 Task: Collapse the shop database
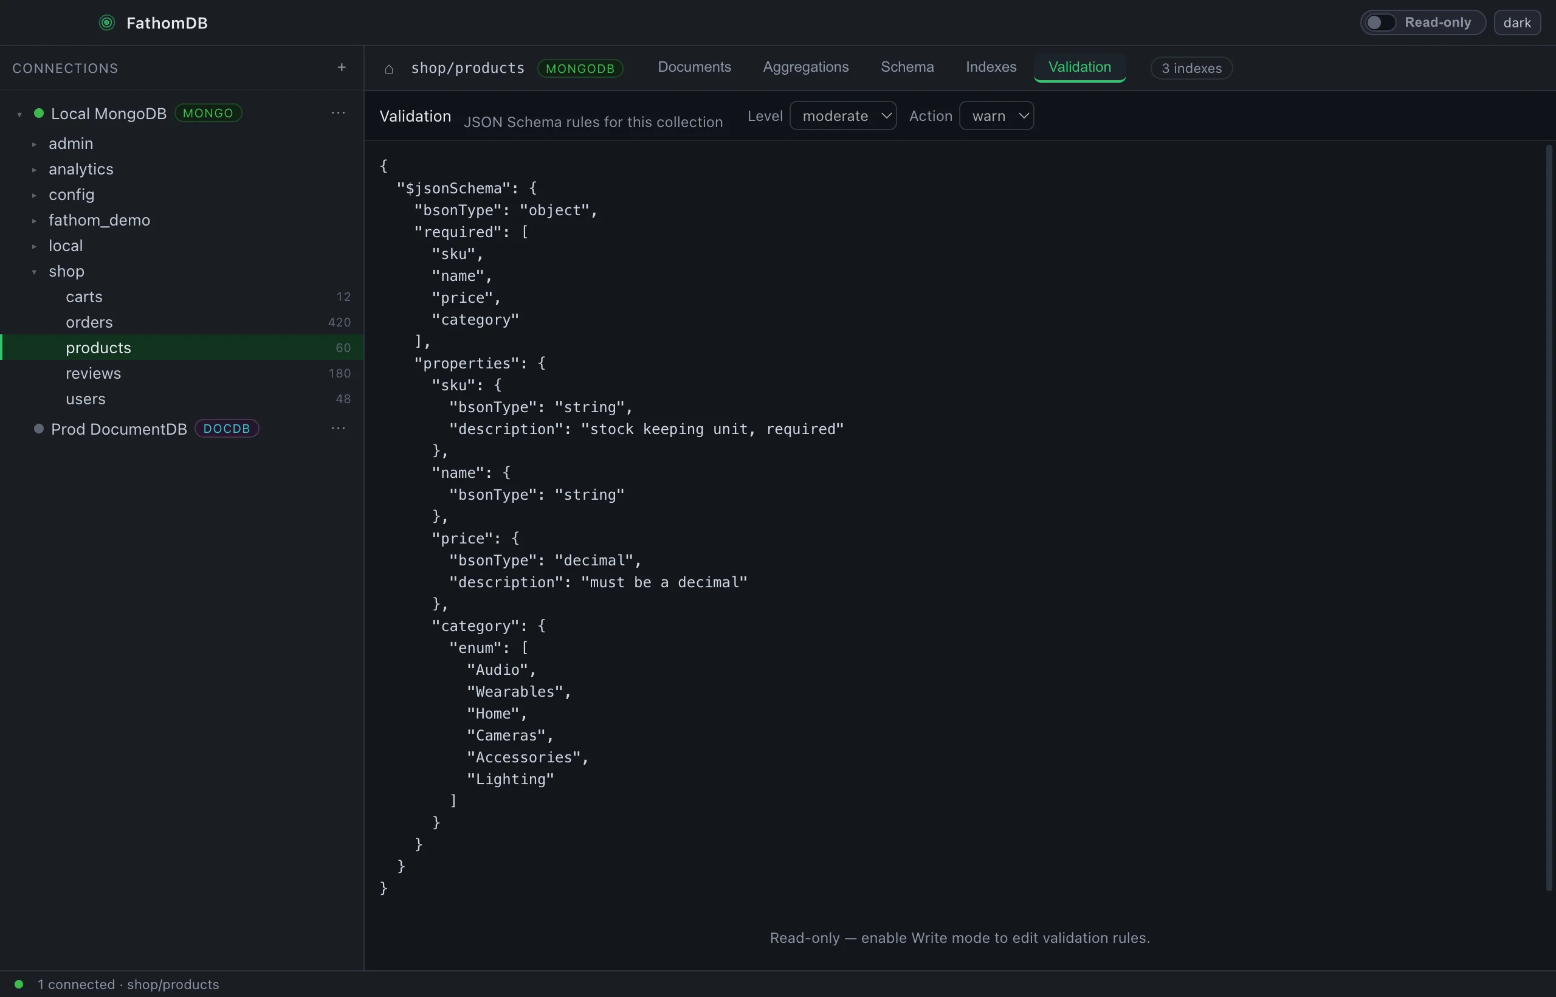tap(34, 272)
